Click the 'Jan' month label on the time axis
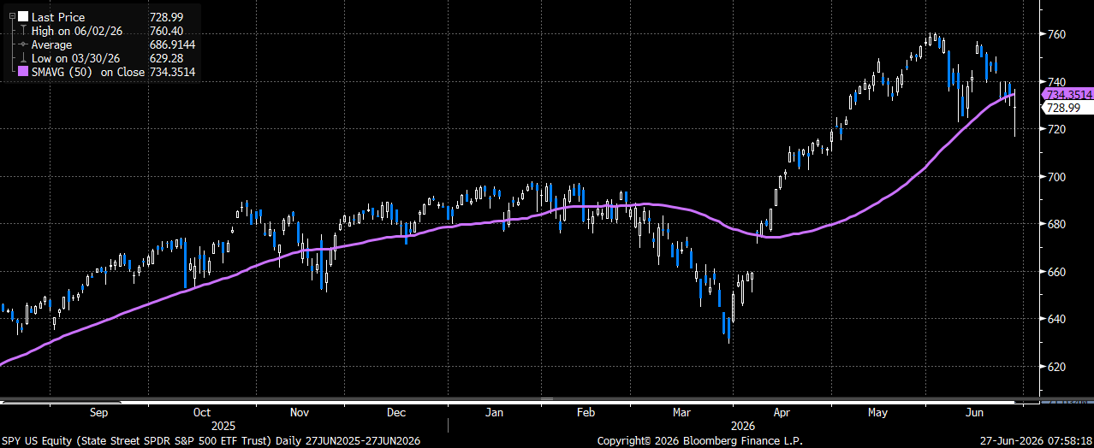Viewport: 1094px width, 448px height. pos(494,412)
